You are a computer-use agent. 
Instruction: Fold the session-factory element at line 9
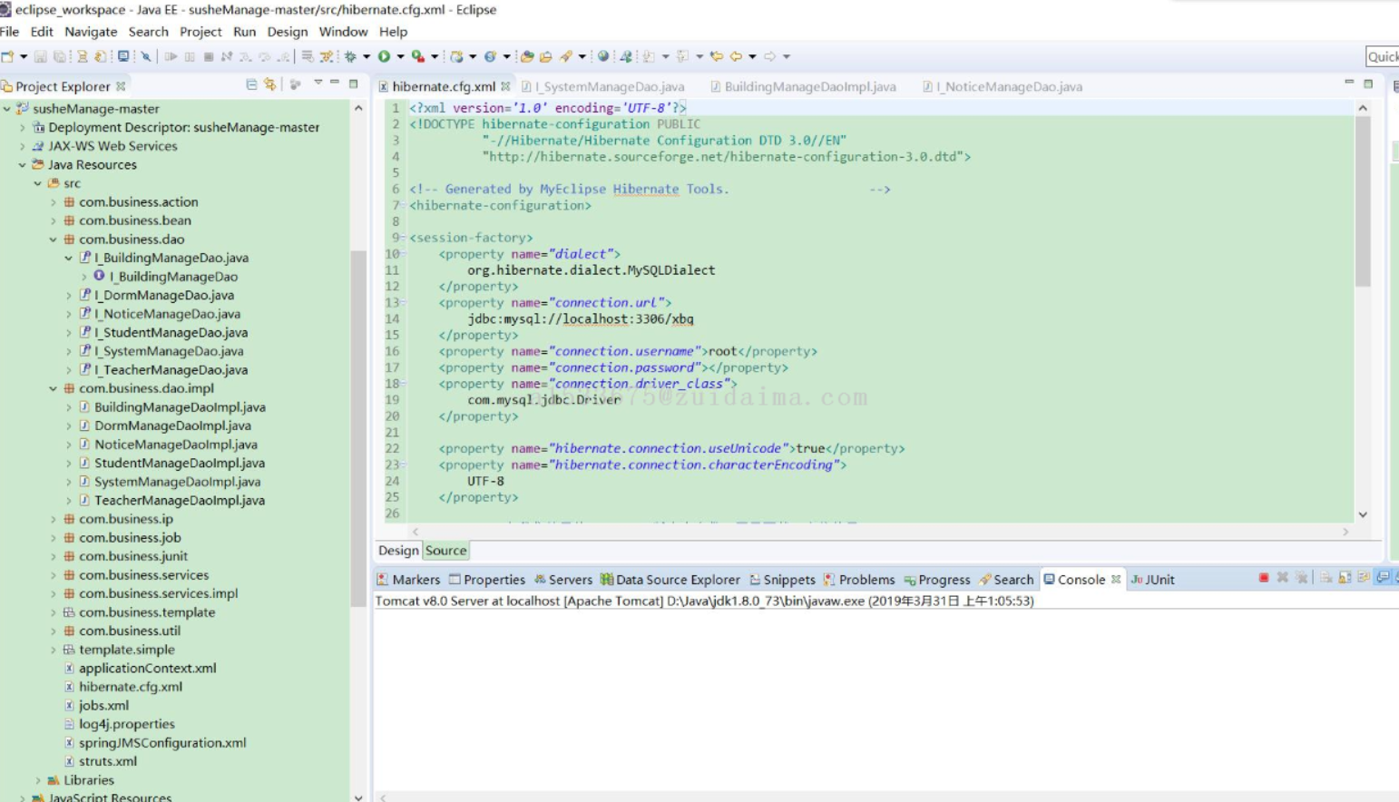403,238
